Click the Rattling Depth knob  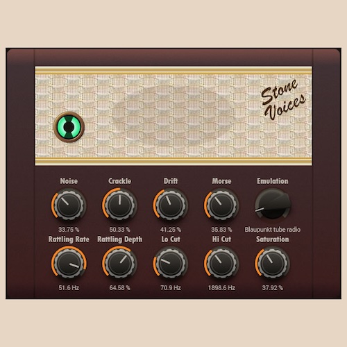tap(120, 263)
